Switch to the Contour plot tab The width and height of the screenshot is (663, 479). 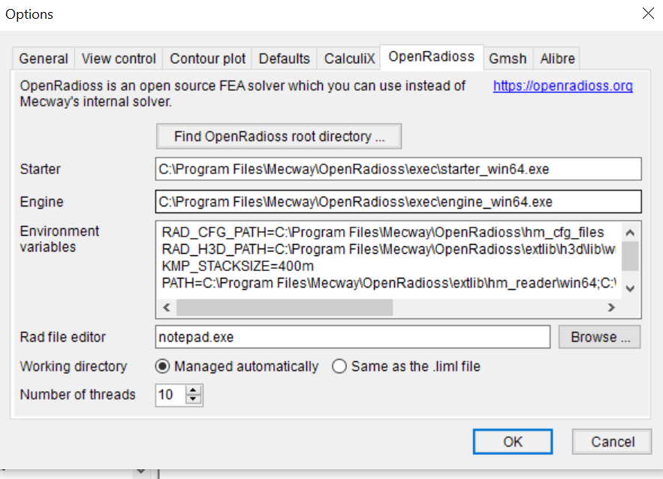tap(207, 59)
